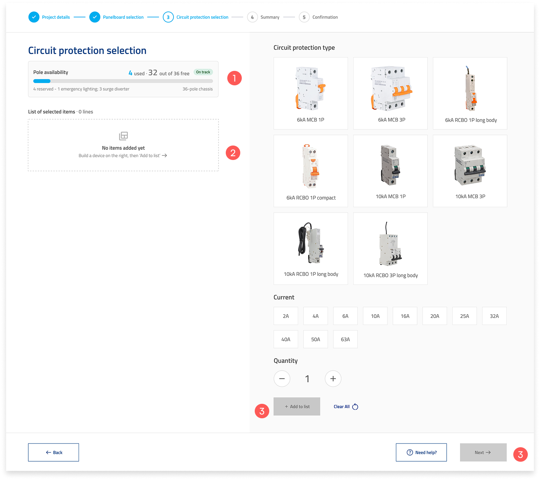
Task: Choose 10kA RCBO 3P long body
Action: coord(391,249)
